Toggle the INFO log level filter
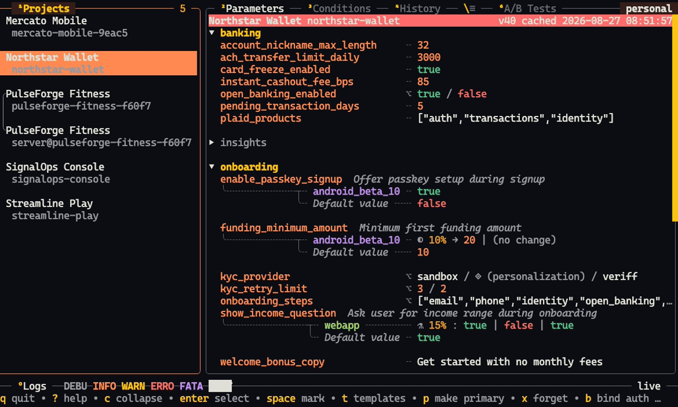This screenshot has width=678, height=407. click(x=104, y=386)
